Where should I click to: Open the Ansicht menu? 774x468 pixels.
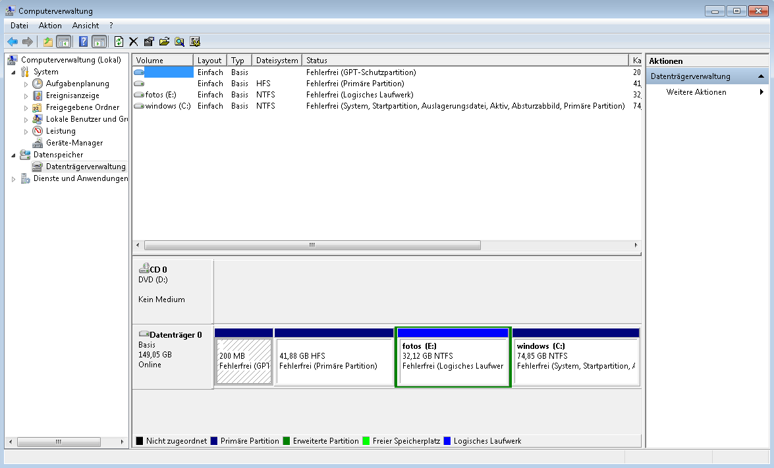point(86,26)
